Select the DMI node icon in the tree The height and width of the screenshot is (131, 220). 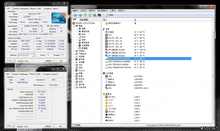coord(79,34)
